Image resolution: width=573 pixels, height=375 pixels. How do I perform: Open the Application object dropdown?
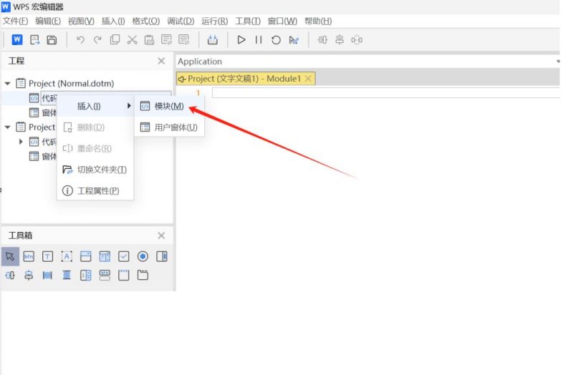(x=367, y=62)
